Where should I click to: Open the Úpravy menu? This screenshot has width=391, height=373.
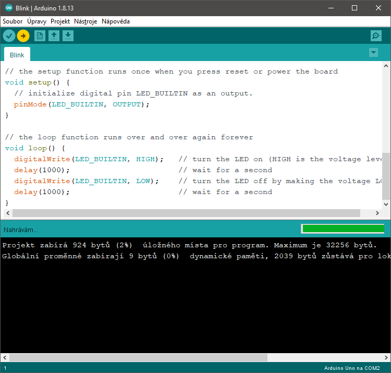point(36,21)
